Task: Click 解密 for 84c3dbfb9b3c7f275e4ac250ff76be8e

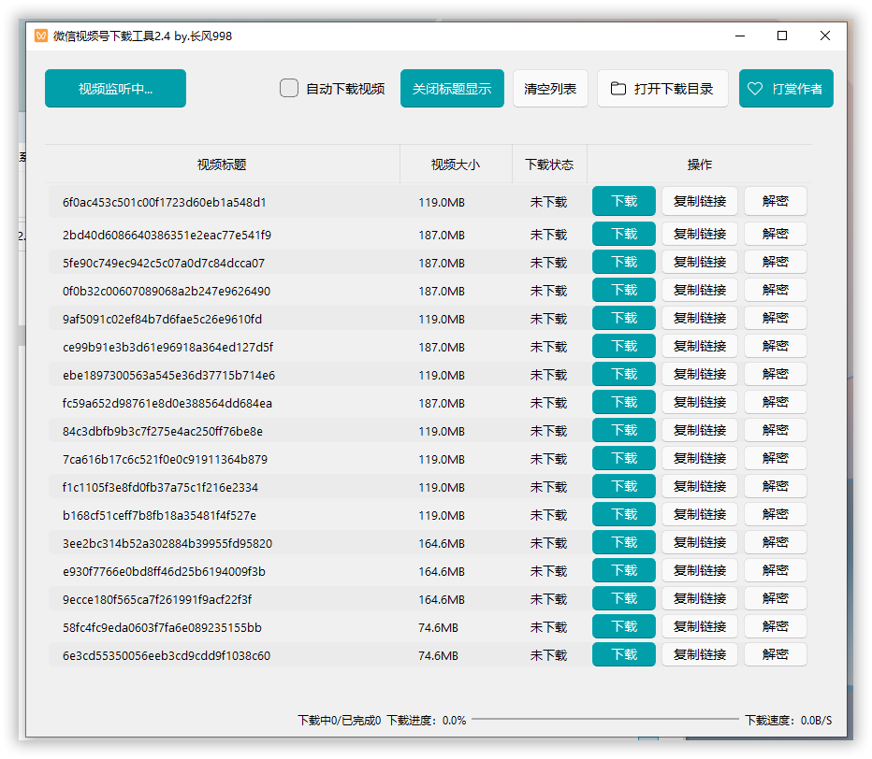Action: point(776,430)
